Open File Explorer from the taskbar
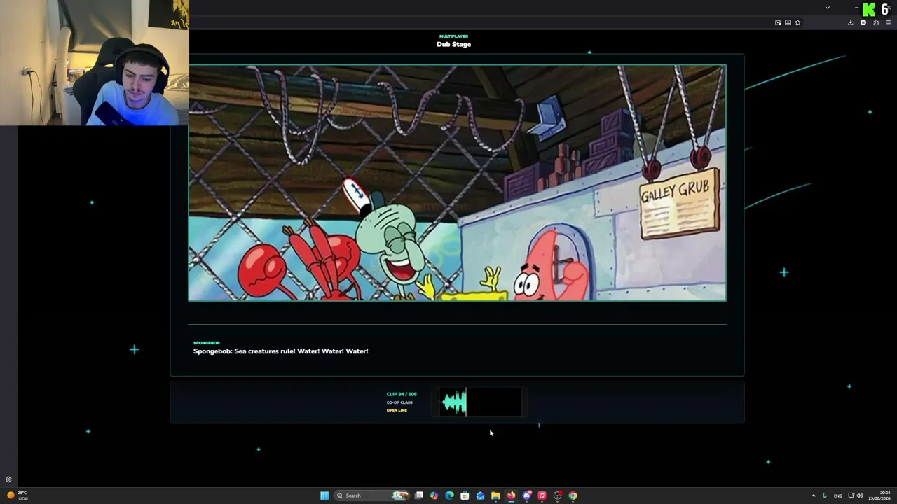Screen dimensions: 897x504 [495, 496]
